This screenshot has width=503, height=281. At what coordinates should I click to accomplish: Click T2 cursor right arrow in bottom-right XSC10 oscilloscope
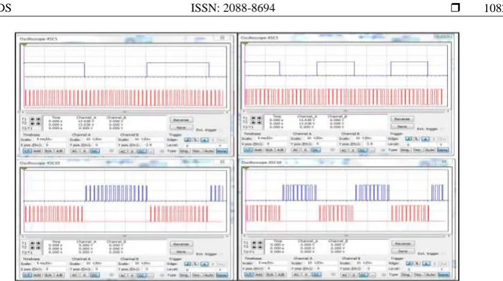coord(260,247)
